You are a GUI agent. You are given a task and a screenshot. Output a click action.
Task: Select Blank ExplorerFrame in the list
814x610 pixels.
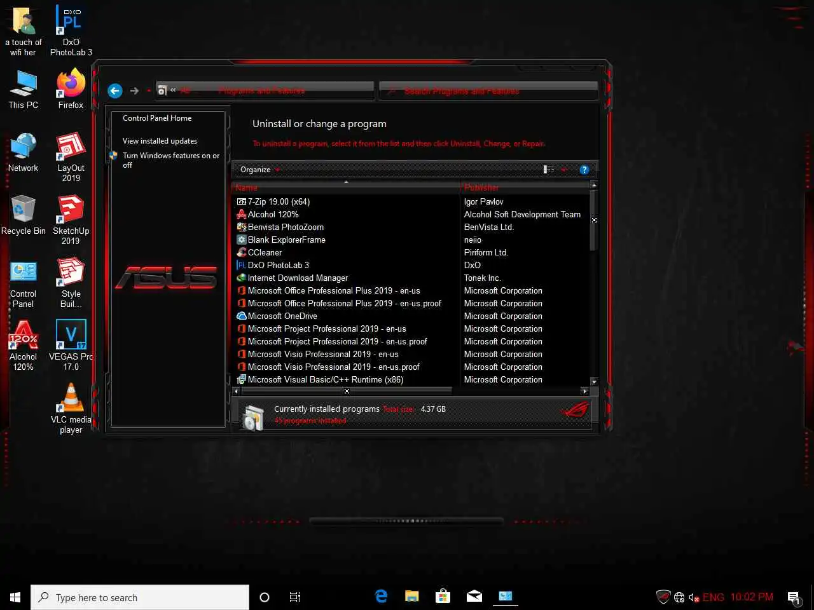[x=286, y=240]
